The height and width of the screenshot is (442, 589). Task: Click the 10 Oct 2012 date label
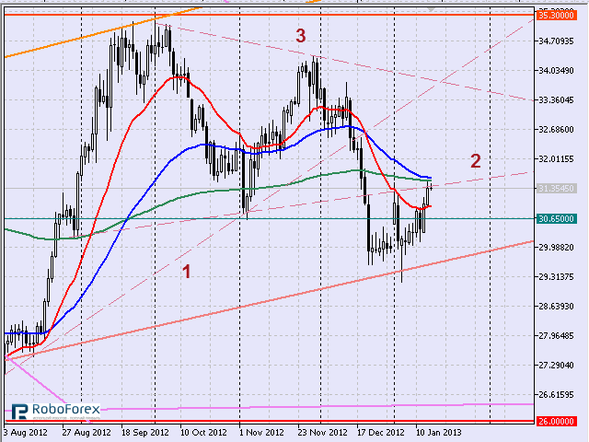tap(204, 433)
